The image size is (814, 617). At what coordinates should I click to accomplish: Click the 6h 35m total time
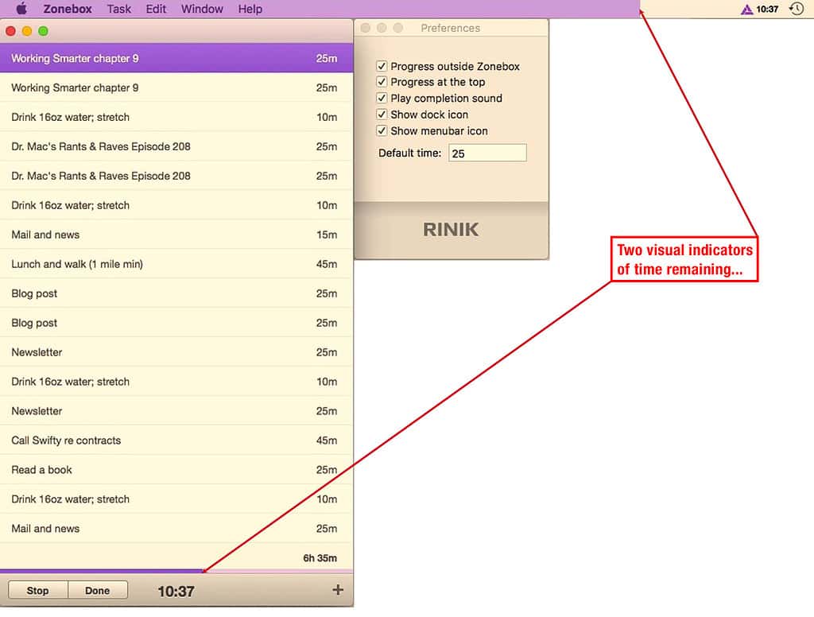click(320, 558)
